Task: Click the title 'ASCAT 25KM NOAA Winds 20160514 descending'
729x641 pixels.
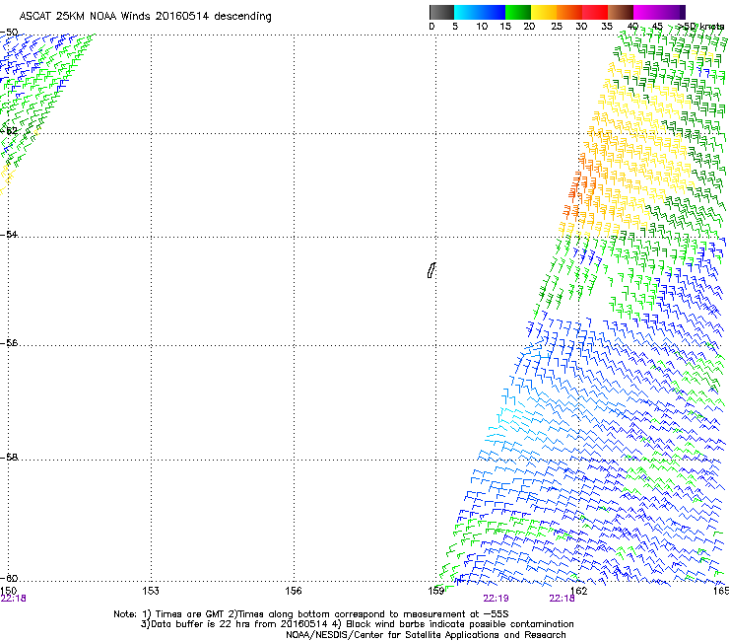Action: coord(145,16)
